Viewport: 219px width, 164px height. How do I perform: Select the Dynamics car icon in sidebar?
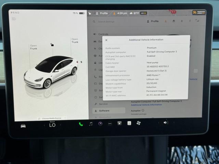tap(95, 42)
